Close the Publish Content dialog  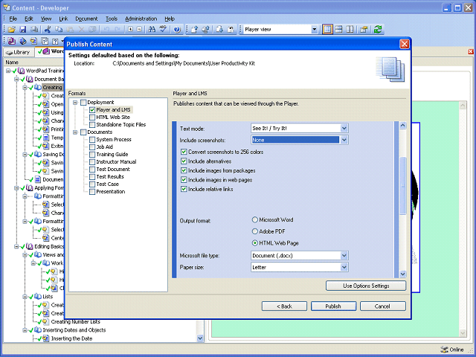point(405,44)
